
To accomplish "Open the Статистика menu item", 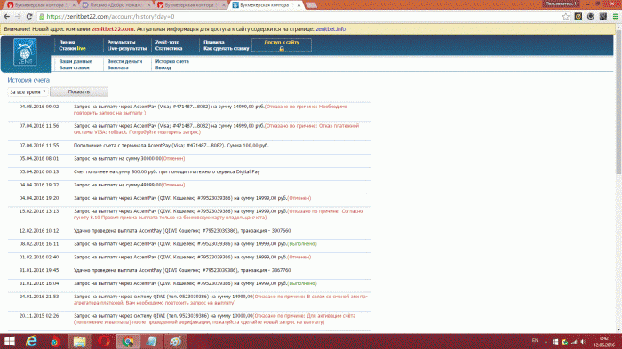I will [169, 48].
